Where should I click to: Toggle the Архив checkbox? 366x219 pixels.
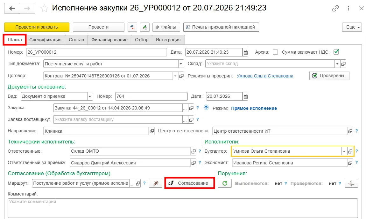[x=275, y=52]
